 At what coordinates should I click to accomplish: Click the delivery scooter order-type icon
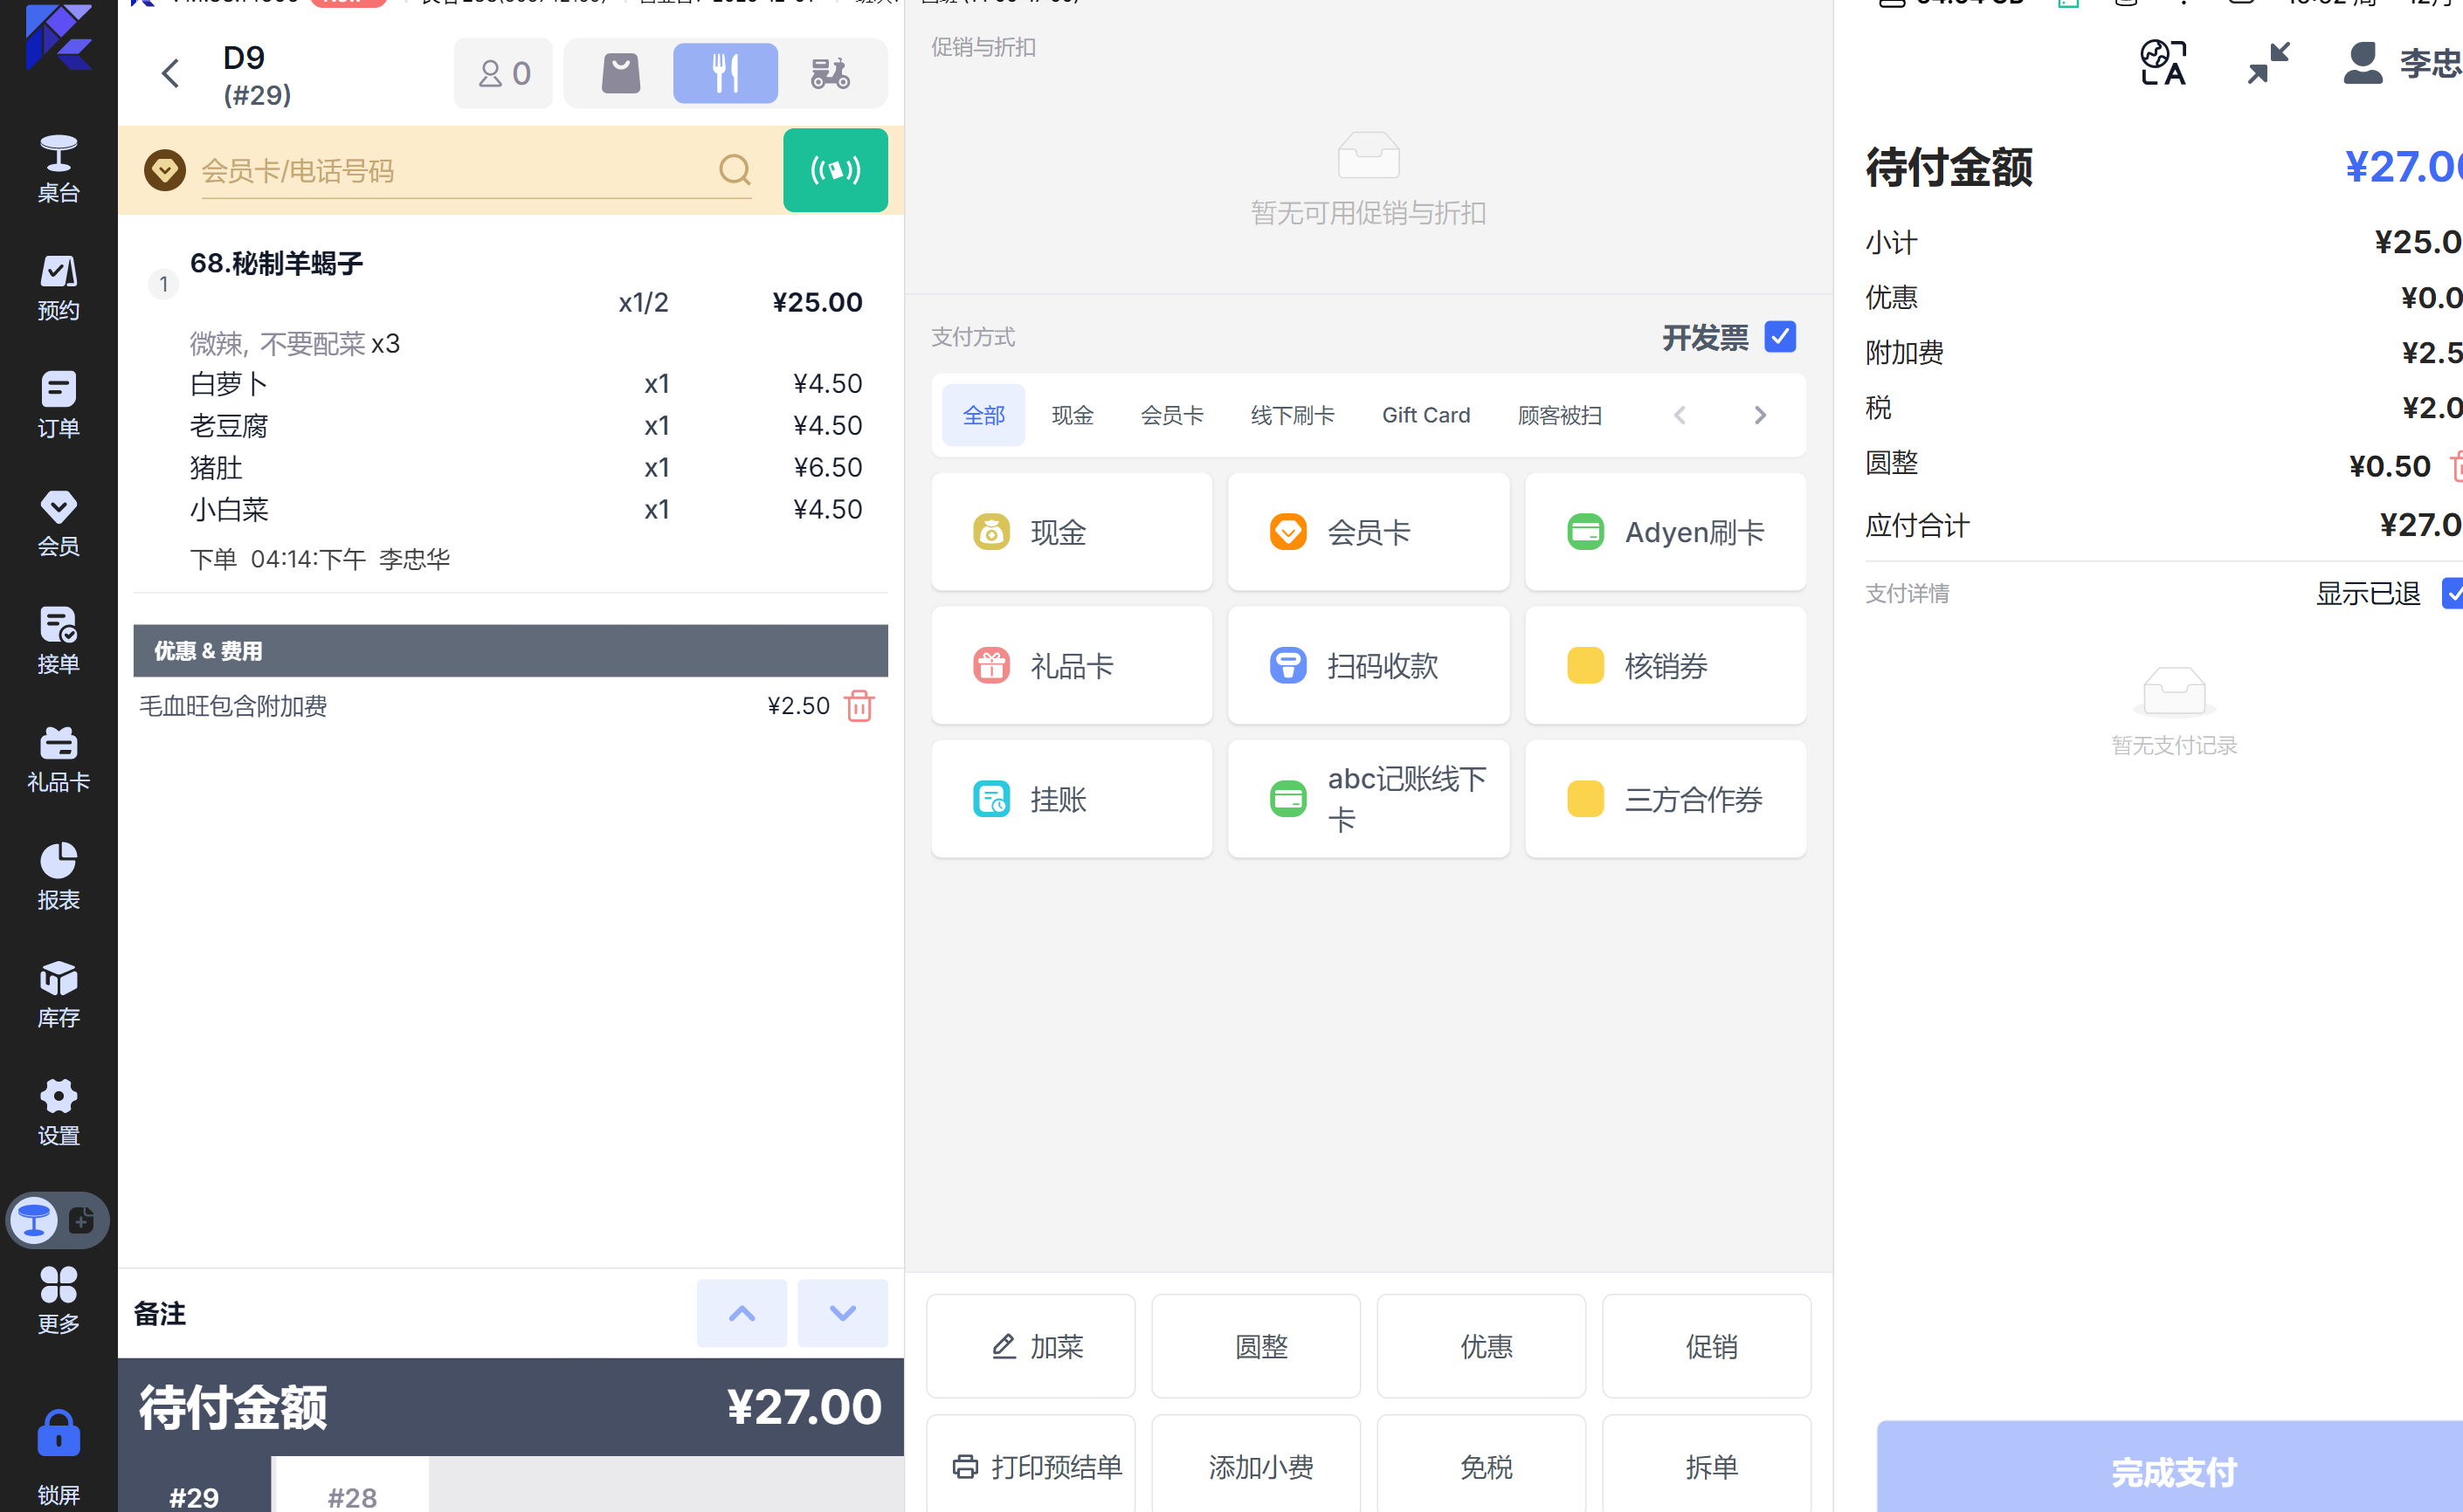tap(830, 73)
